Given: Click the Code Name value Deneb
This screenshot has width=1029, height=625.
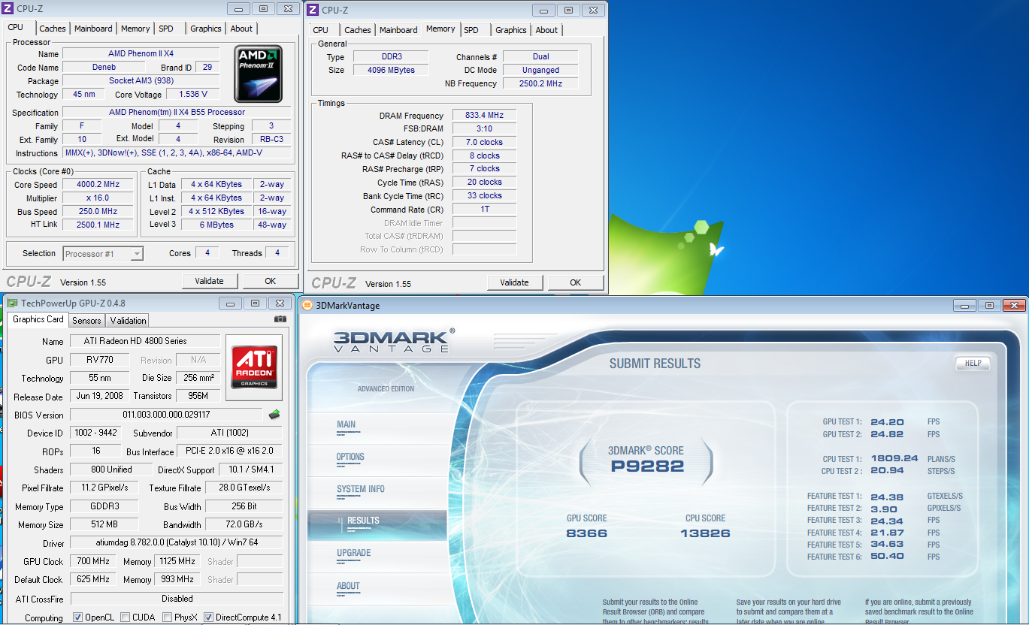Looking at the screenshot, I should pos(104,68).
